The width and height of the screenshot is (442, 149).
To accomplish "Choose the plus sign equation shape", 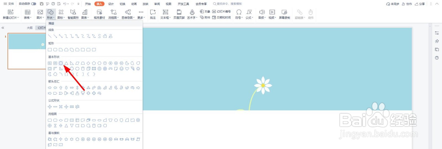I will (x=50, y=107).
